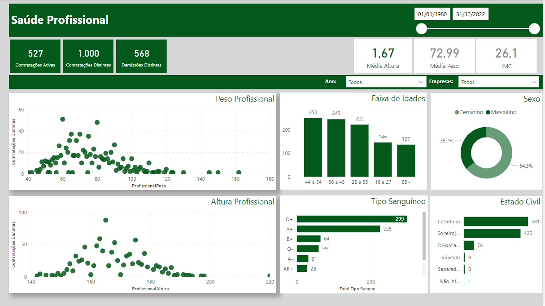Viewport: 545px width, 306px height.
Task: Click the start date field 01/01/1980
Action: [x=432, y=14]
